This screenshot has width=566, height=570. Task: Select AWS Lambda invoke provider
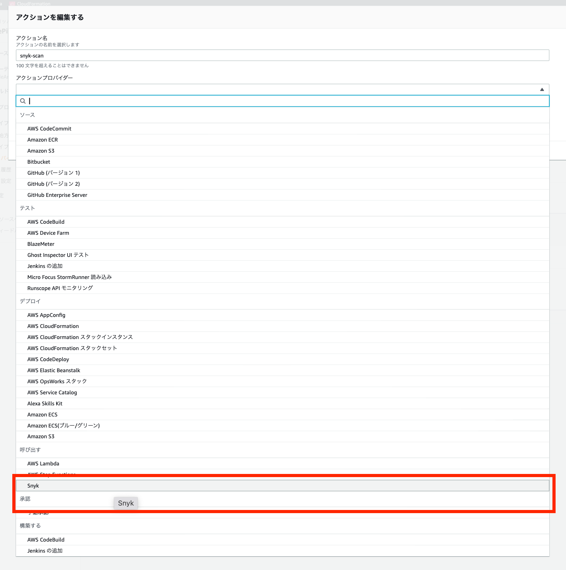coord(43,463)
